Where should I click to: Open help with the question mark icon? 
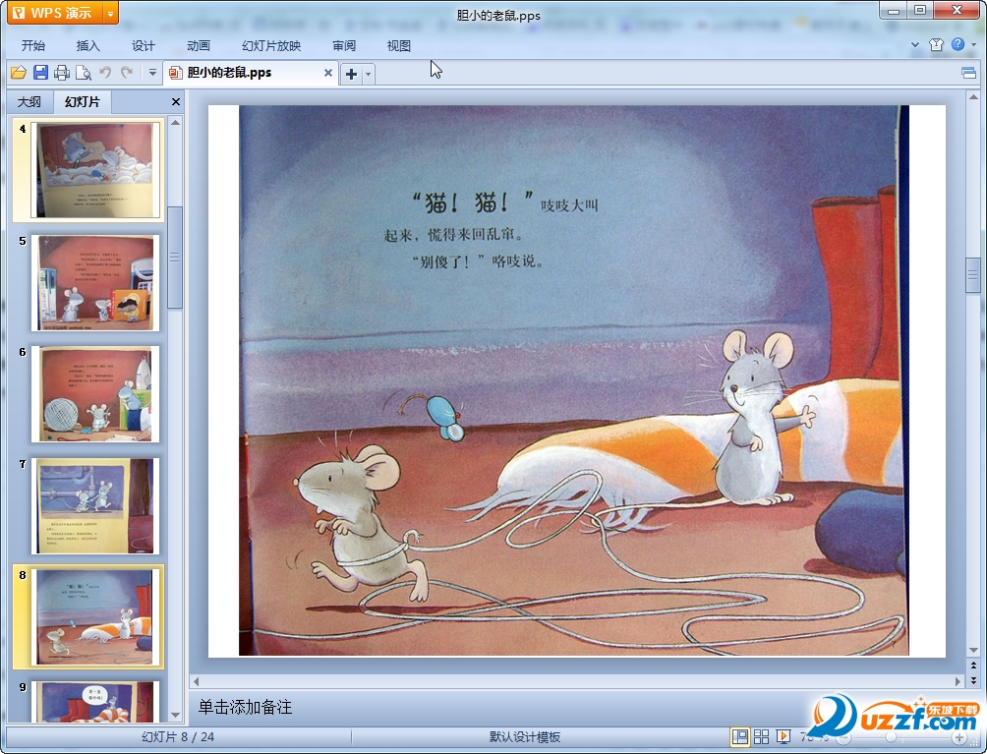(x=958, y=44)
